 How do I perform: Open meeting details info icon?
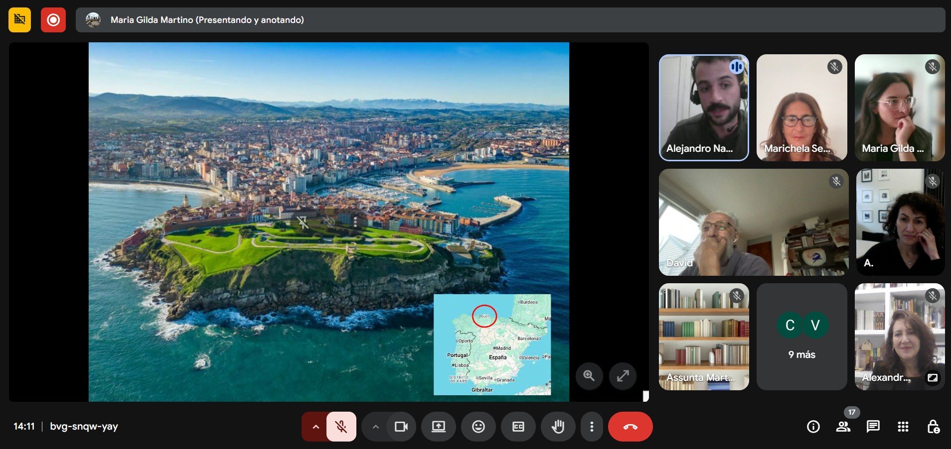(x=813, y=427)
